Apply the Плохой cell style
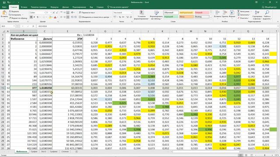This screenshot has height=157, width=280. 202,13
